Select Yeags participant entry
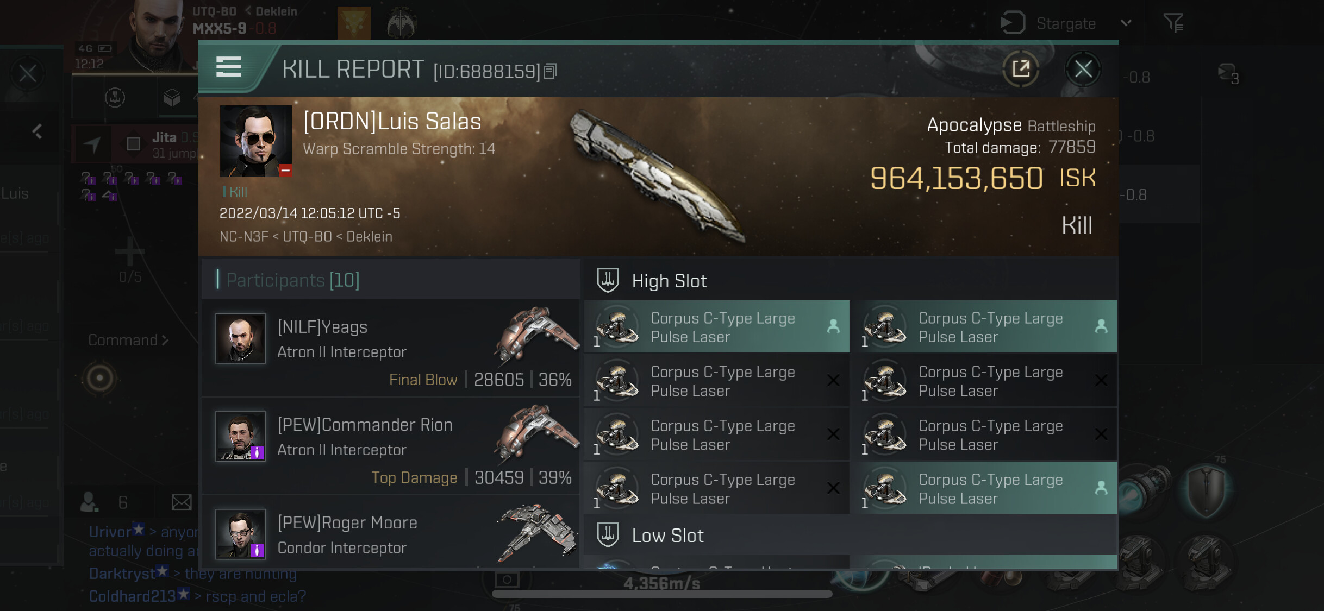 tap(390, 349)
